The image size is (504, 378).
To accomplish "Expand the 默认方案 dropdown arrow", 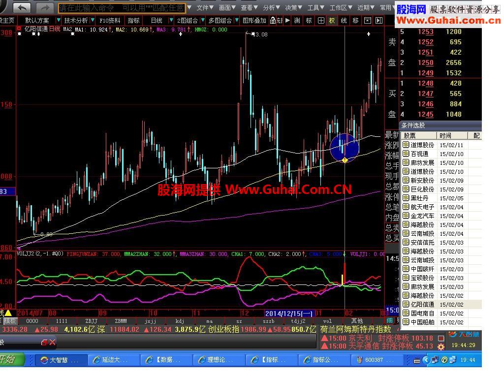I will pyautogui.click(x=58, y=21).
